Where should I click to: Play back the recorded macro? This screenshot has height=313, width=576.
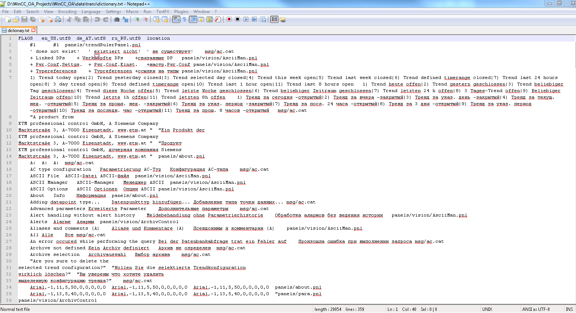pos(246,19)
